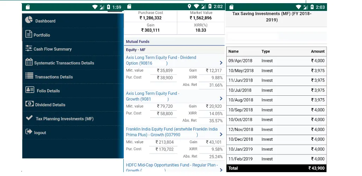The image size is (362, 176).
Task: Click the Equity - MF subsection header
Action: coord(174,50)
